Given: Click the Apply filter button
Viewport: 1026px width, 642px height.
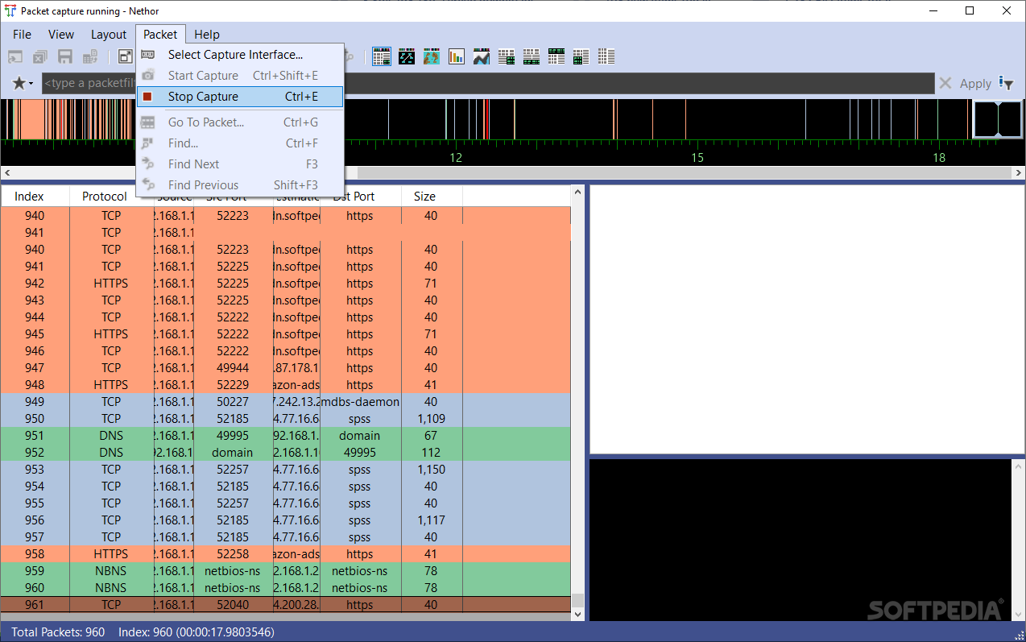Looking at the screenshot, I should pos(975,83).
